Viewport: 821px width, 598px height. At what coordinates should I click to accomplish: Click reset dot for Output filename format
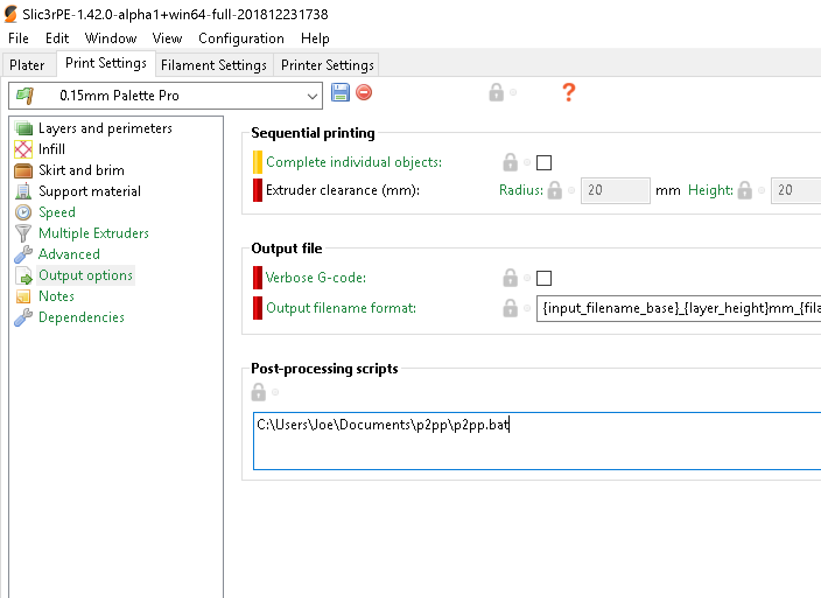click(x=527, y=308)
